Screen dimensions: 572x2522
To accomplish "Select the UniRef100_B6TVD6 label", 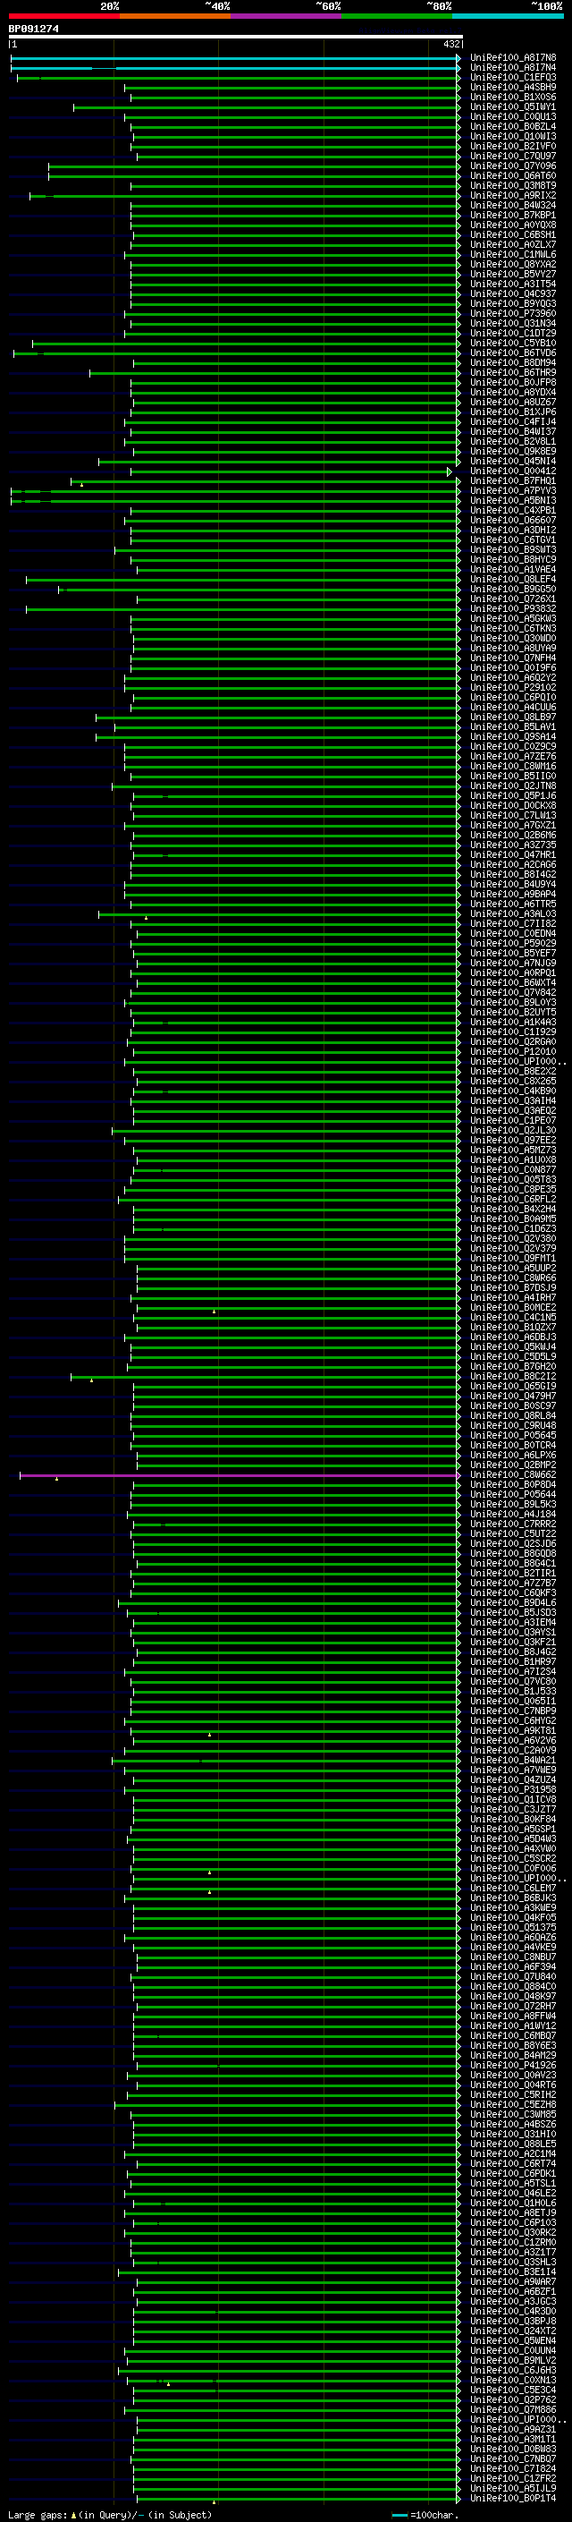I will point(513,353).
